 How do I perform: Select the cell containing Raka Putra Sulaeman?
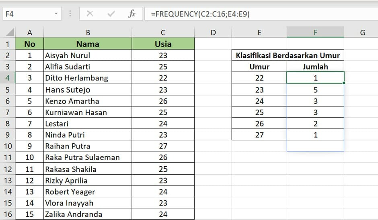(x=88, y=157)
